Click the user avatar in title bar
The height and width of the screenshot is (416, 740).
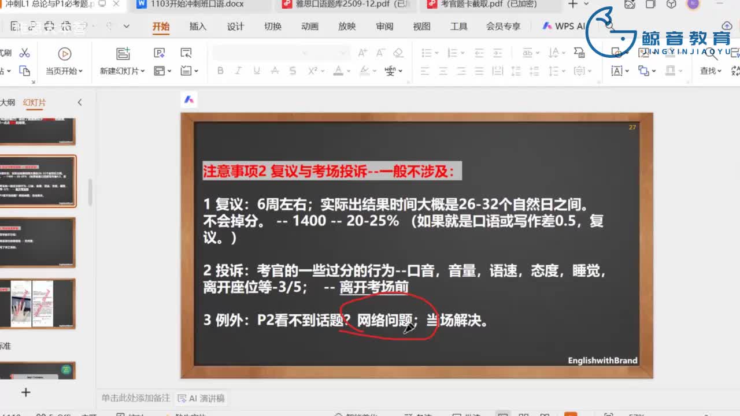point(693,5)
